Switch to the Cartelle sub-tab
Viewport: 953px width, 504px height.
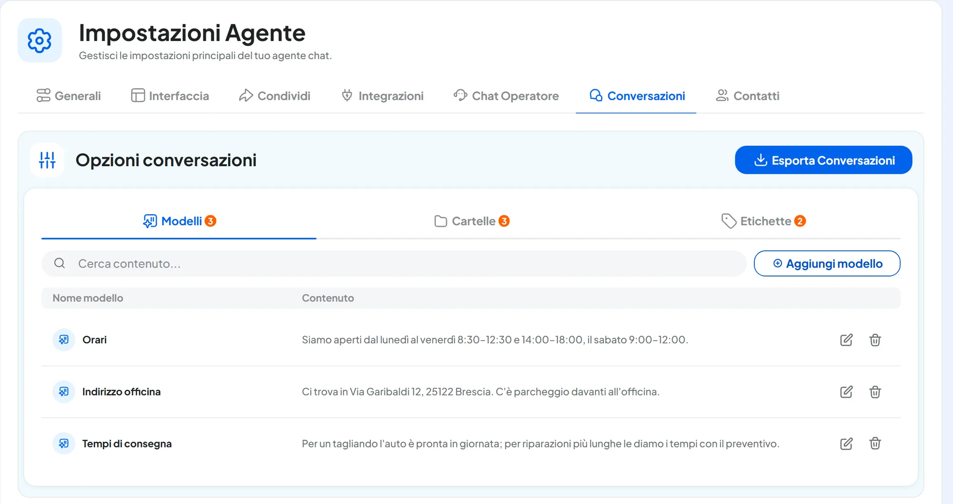(472, 221)
